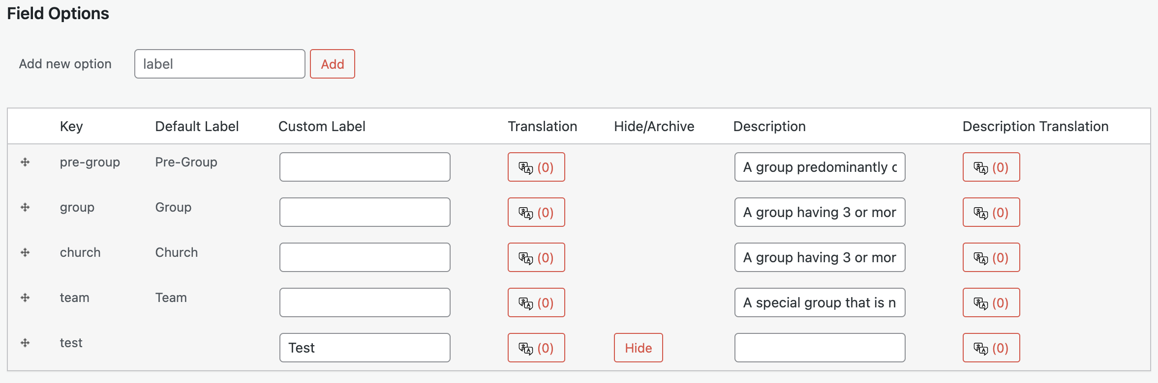The image size is (1158, 383).
Task: Edit the Church row Description field
Action: 820,257
